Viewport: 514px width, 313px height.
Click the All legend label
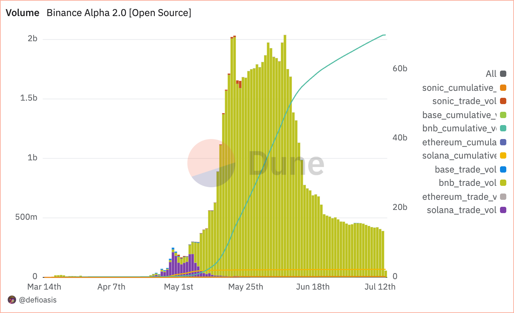(x=491, y=74)
